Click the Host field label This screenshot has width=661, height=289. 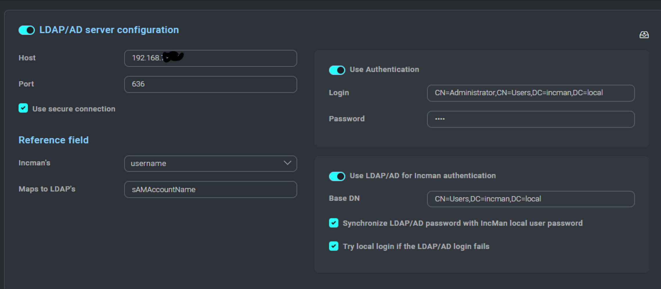click(x=27, y=57)
